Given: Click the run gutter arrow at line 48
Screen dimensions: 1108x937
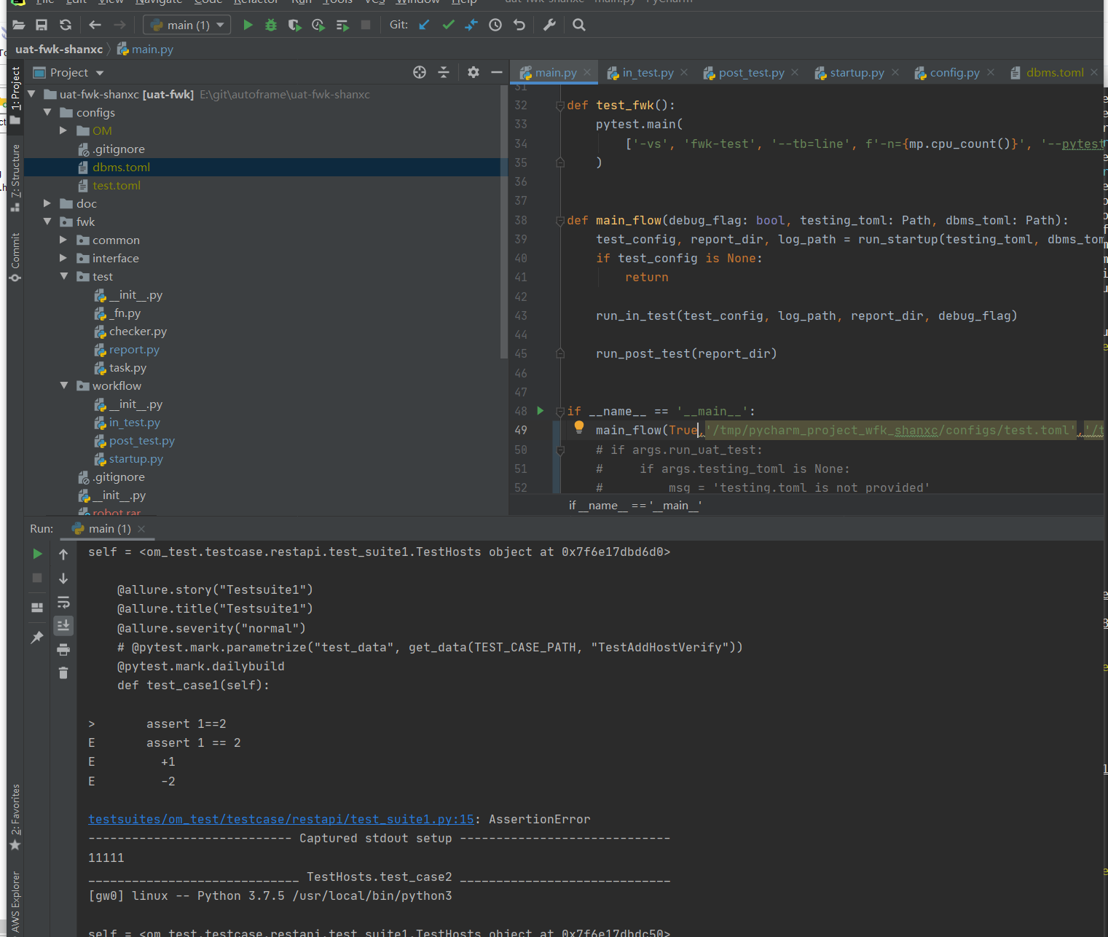Looking at the screenshot, I should pyautogui.click(x=541, y=411).
